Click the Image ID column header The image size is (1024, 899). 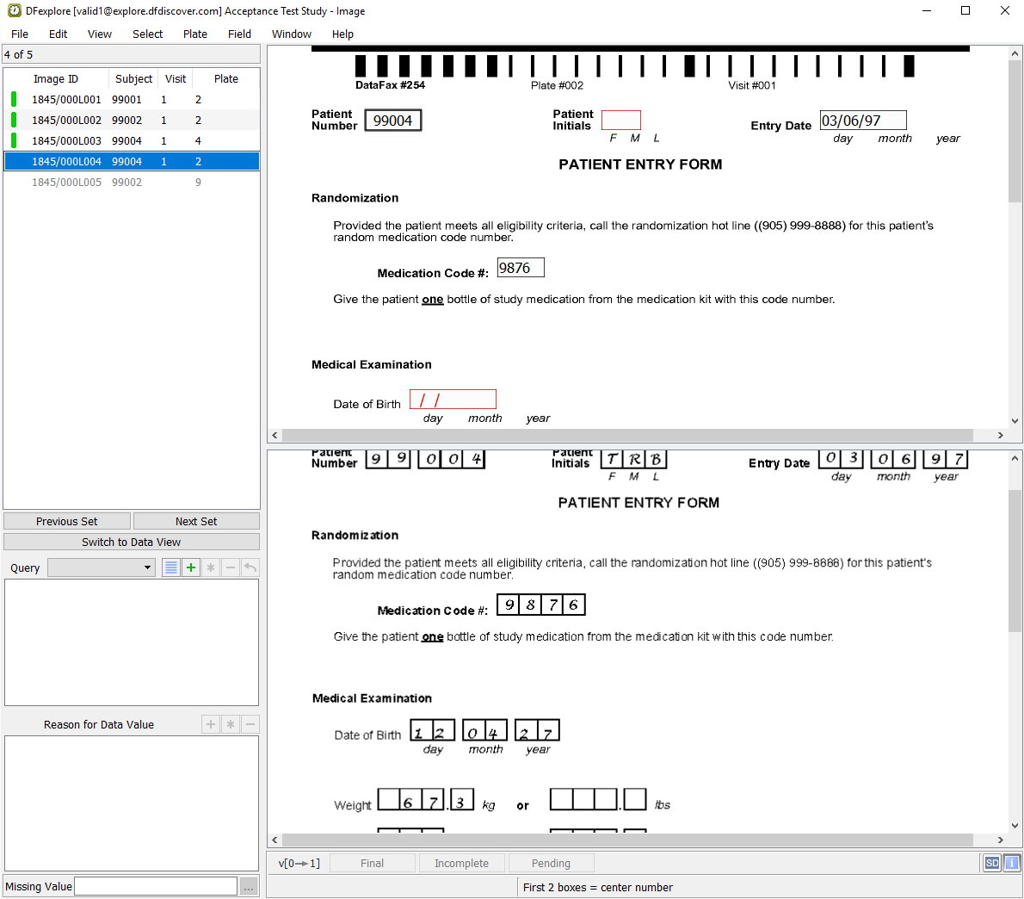tap(56, 78)
